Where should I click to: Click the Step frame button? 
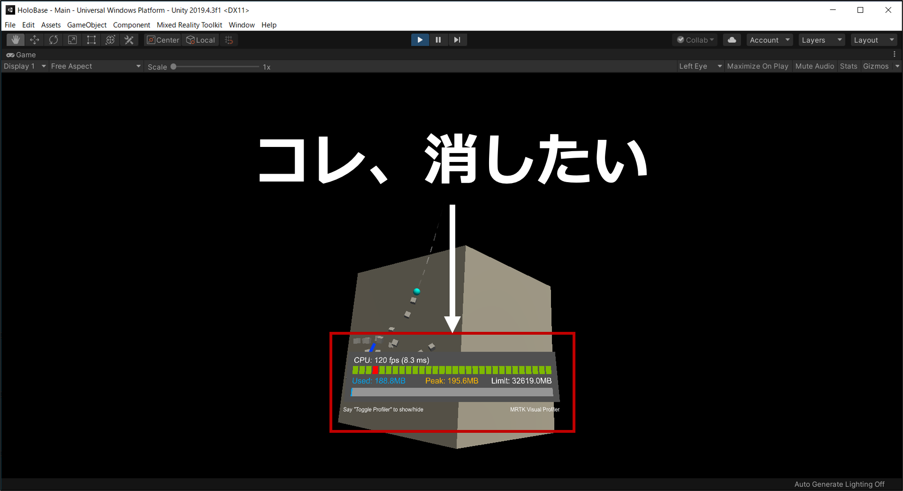tap(457, 40)
